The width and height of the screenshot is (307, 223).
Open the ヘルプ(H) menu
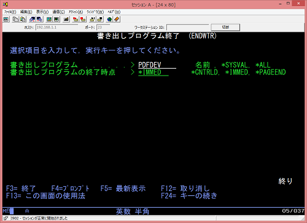tap(114, 12)
